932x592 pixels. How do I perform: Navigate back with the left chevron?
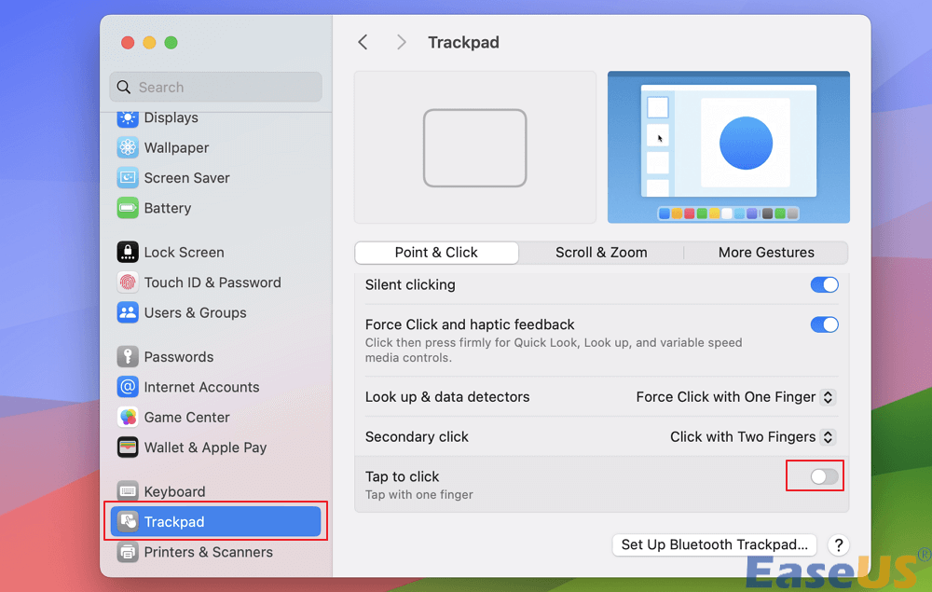tap(363, 42)
